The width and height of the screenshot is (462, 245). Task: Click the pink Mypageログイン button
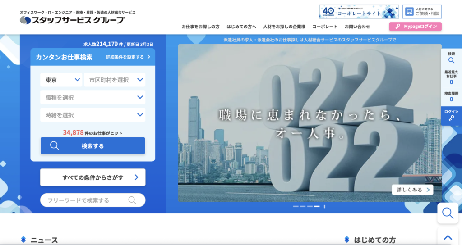point(415,27)
